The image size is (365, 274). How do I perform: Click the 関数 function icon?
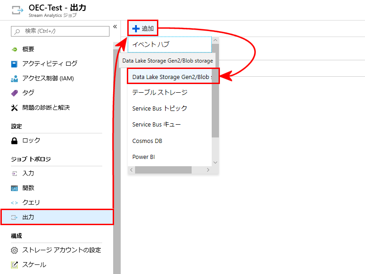(15, 188)
